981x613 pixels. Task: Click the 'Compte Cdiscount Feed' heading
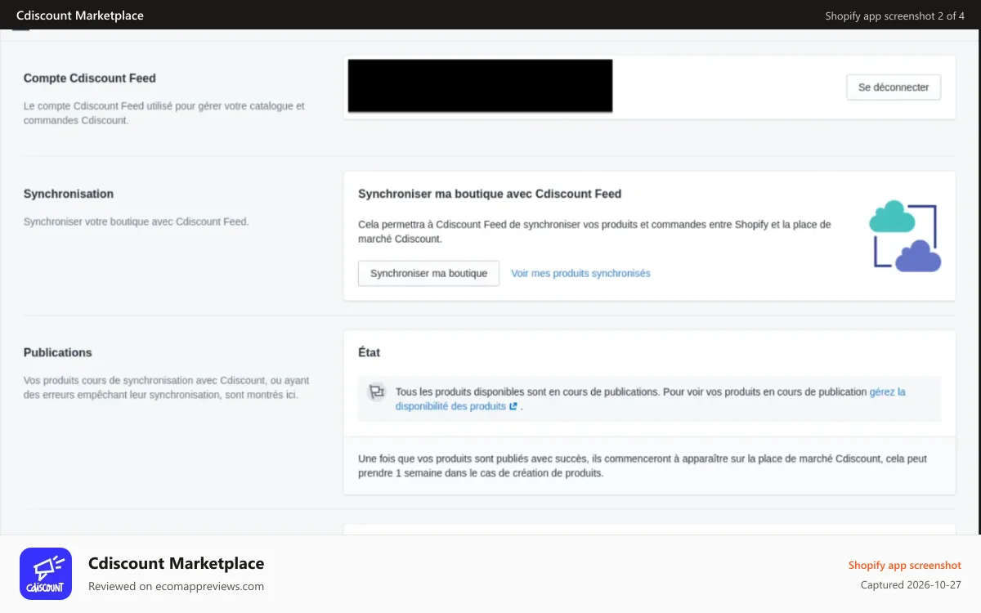(90, 78)
